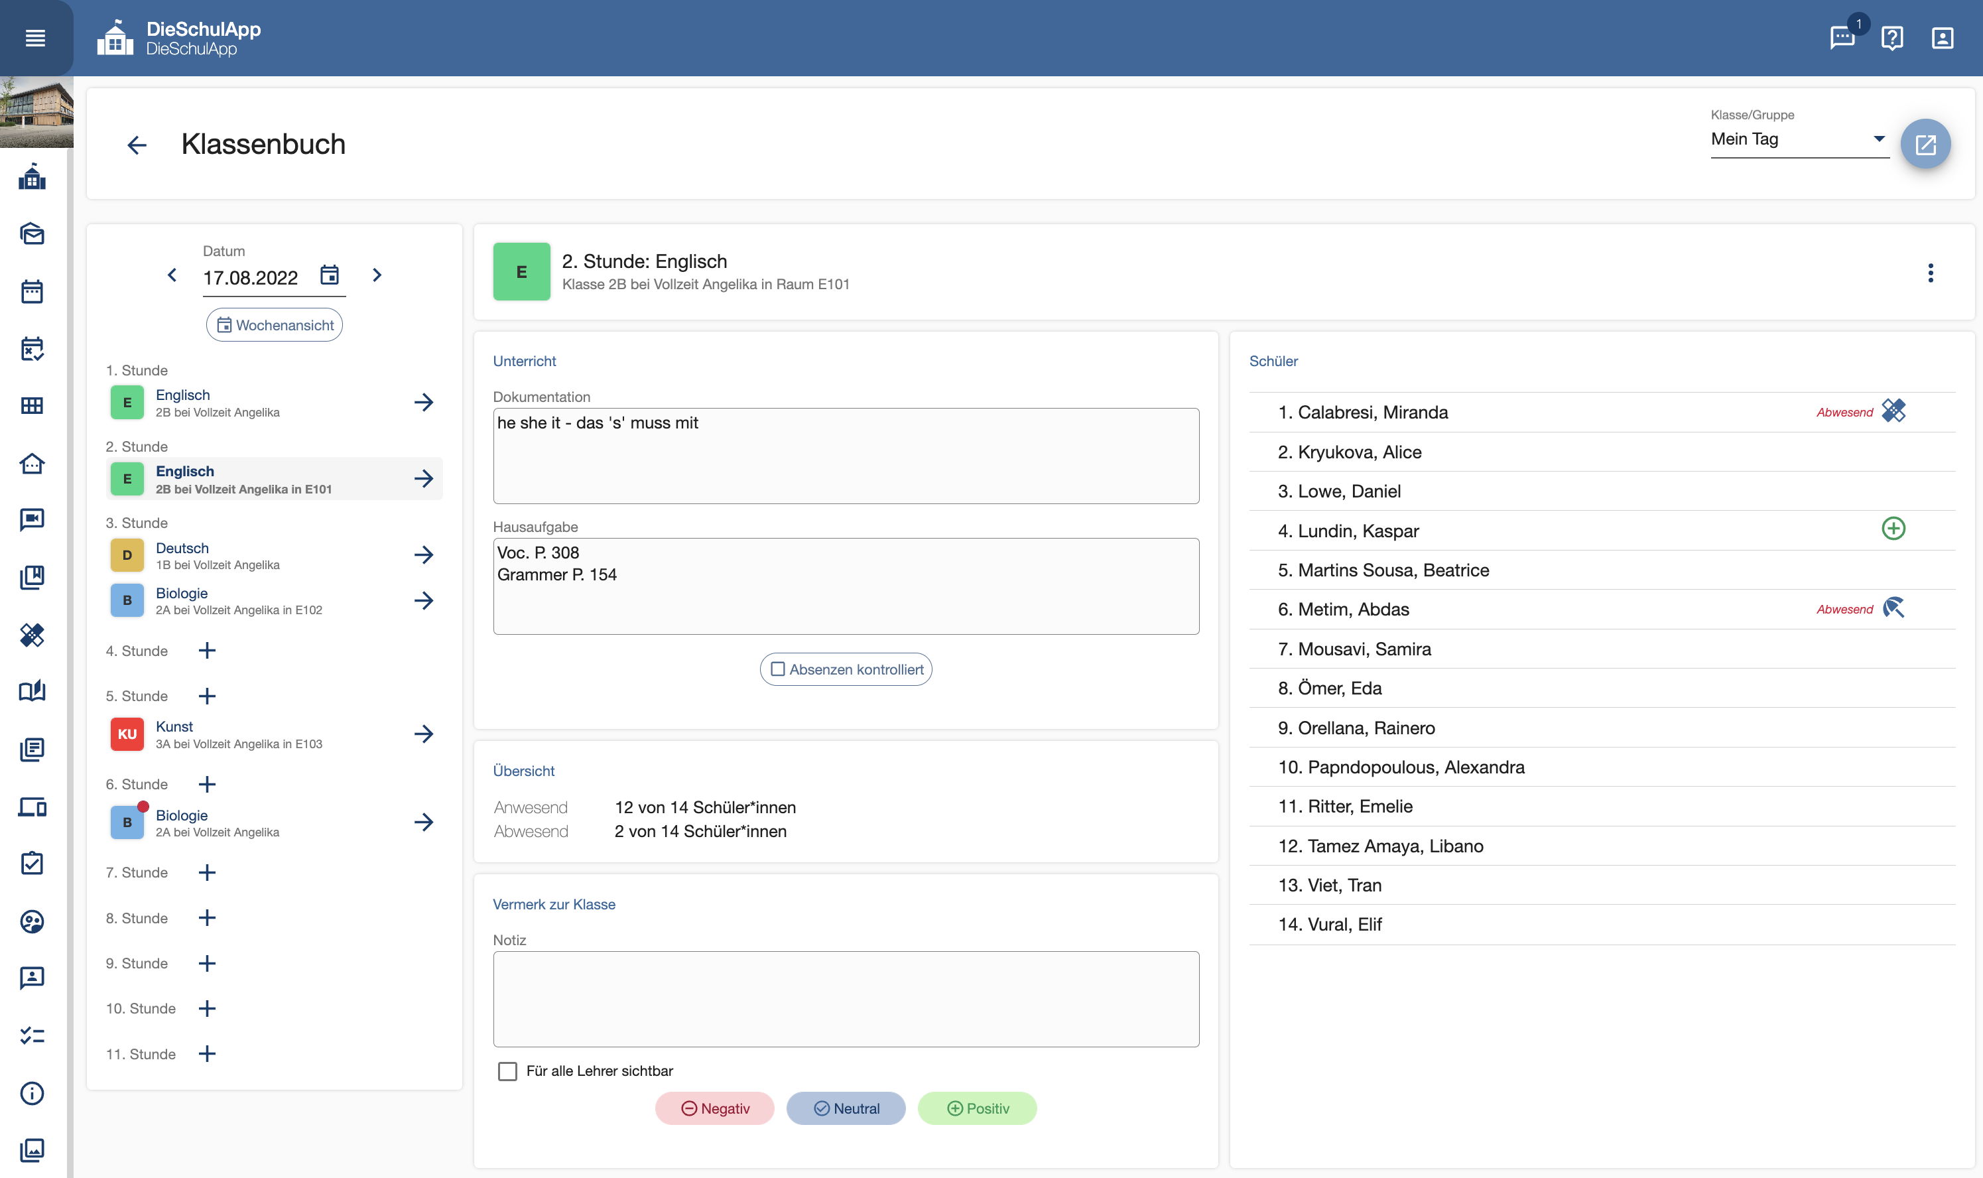Mark class note as Positiv
Viewport: 1983px width, 1178px height.
pos(978,1109)
